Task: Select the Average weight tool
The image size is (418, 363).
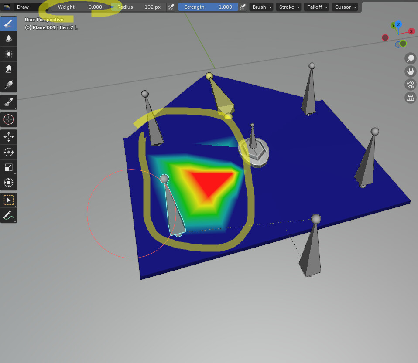Action: 9,54
